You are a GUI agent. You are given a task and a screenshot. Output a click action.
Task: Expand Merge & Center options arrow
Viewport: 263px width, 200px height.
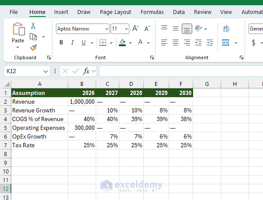[236, 43]
